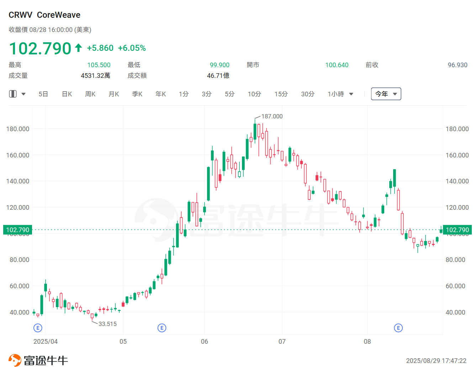The height and width of the screenshot is (375, 475).
Task: Select the 5日 period button
Action: coord(43,94)
